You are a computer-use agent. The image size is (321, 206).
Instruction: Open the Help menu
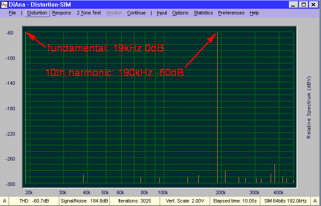[254, 13]
